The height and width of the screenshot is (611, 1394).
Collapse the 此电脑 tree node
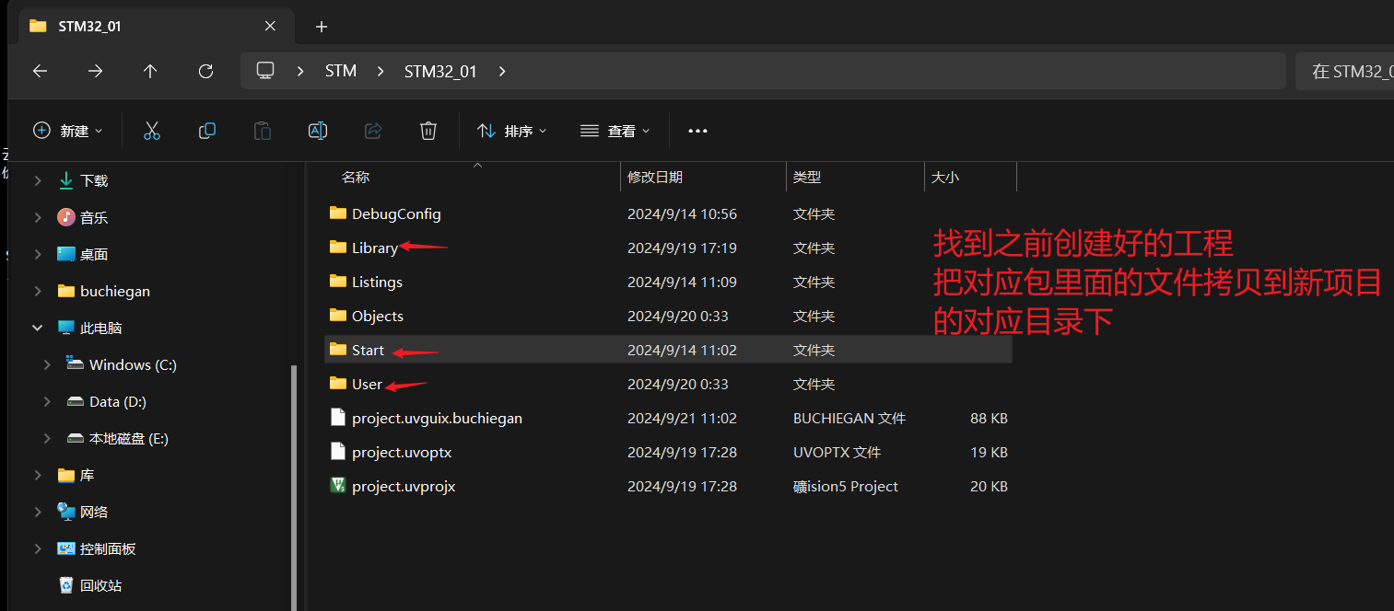click(x=38, y=329)
